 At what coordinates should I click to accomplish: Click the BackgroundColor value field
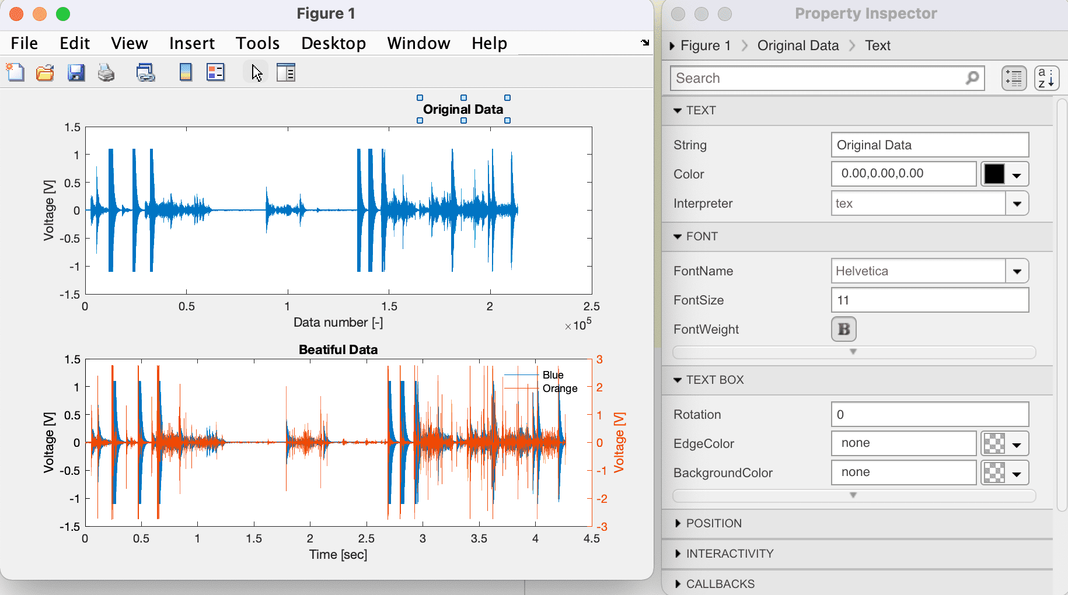point(903,473)
